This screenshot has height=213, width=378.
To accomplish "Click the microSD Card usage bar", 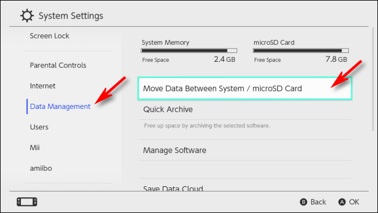I will click(x=301, y=51).
